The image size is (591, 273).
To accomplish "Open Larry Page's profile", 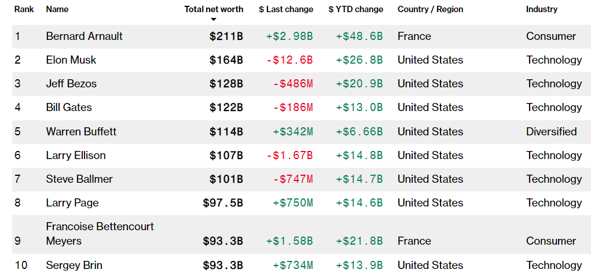I will click(x=72, y=203).
